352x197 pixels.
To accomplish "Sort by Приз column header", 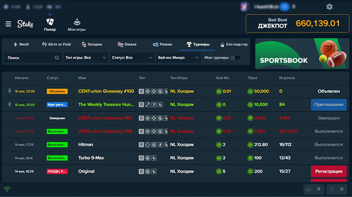I will [x=253, y=78].
